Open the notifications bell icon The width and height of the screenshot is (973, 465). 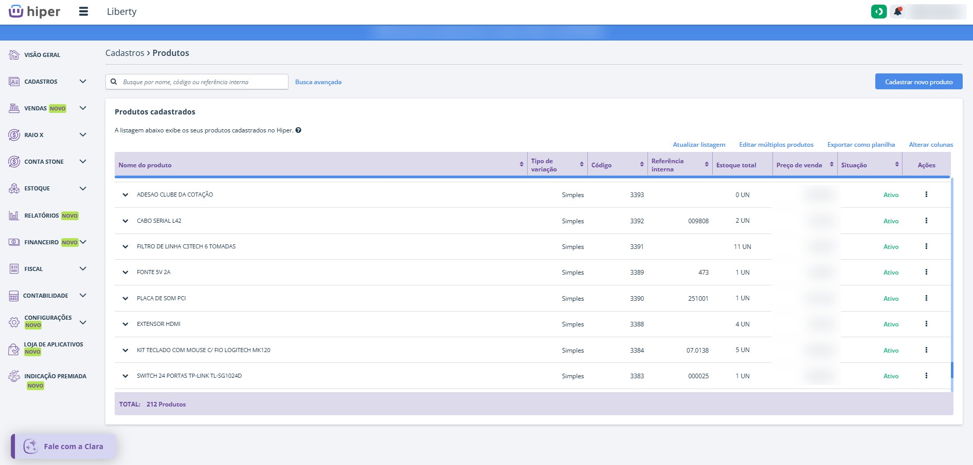tap(898, 11)
